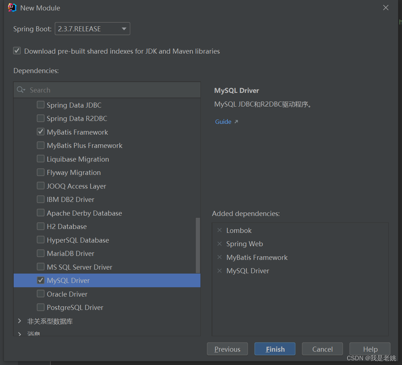
Task: Close the New Module dialog
Action: (385, 8)
